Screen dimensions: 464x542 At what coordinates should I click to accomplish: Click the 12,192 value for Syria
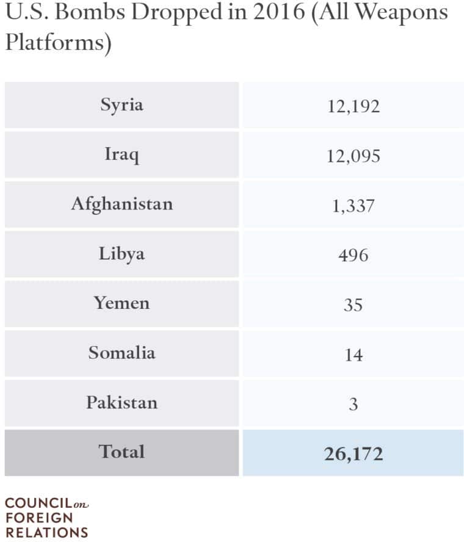click(x=353, y=105)
